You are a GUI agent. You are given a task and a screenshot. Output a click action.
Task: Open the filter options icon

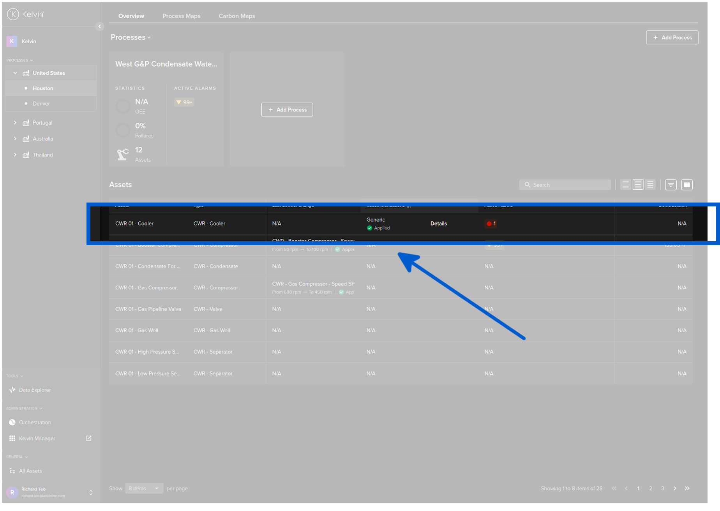point(670,185)
